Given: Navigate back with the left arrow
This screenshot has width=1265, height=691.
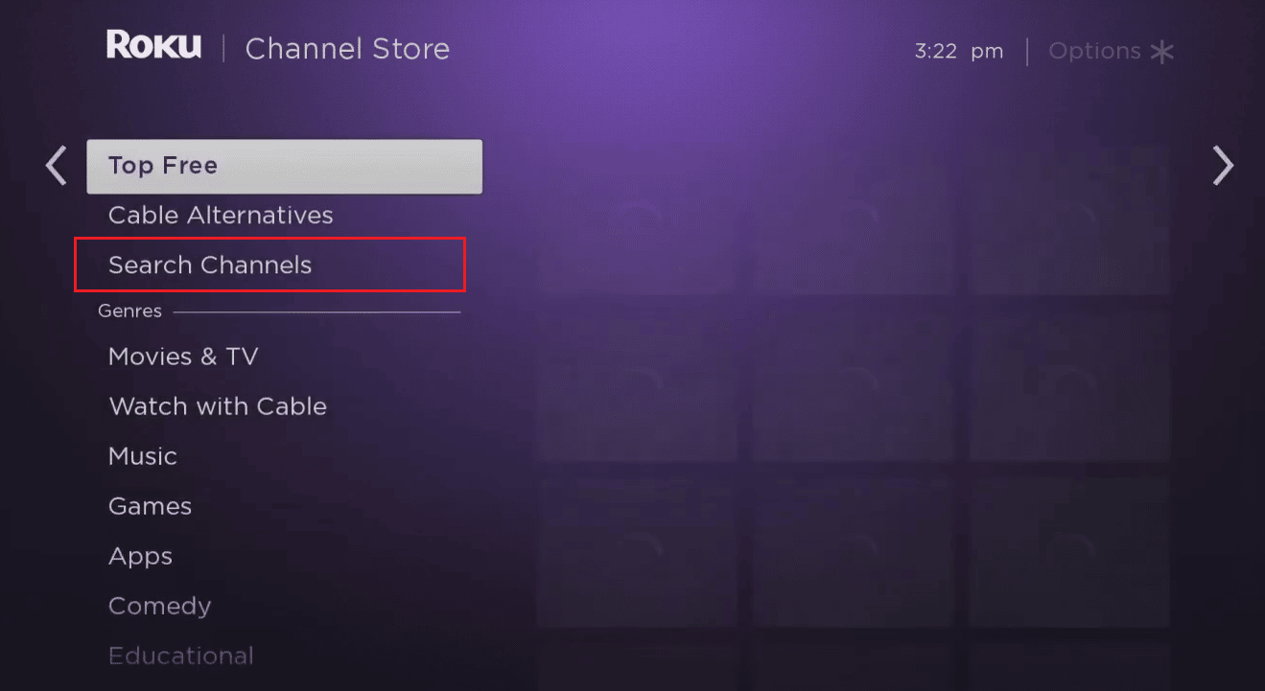Looking at the screenshot, I should click(x=55, y=165).
